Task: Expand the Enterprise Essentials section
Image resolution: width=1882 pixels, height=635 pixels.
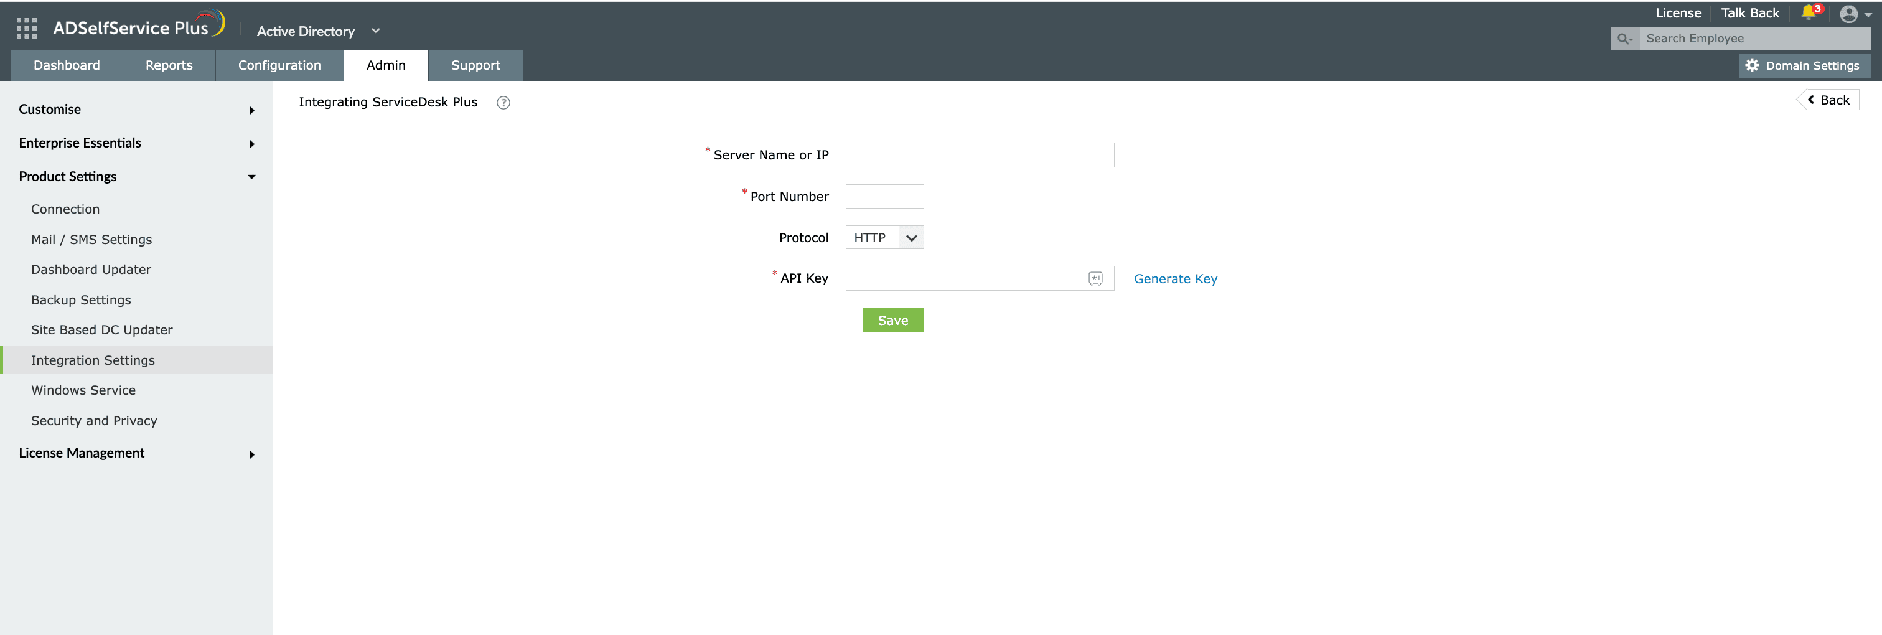Action: (137, 143)
